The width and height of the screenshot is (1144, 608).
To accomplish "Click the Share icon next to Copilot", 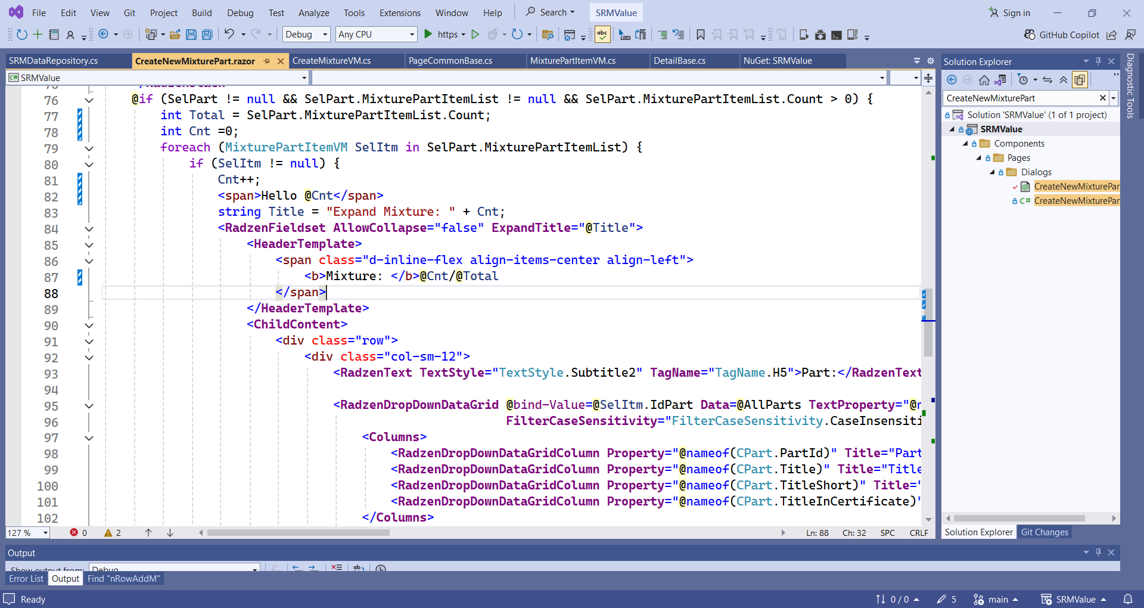I will [1112, 35].
